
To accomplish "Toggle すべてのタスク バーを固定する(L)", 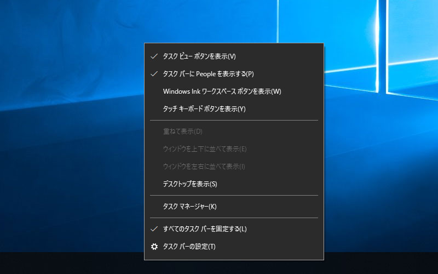I will pyautogui.click(x=234, y=229).
